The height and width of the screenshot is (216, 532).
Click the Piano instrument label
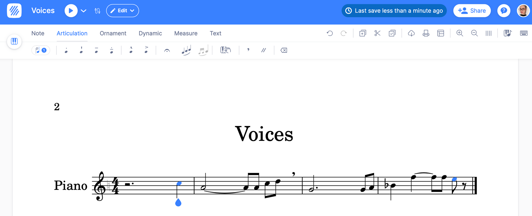[70, 185]
